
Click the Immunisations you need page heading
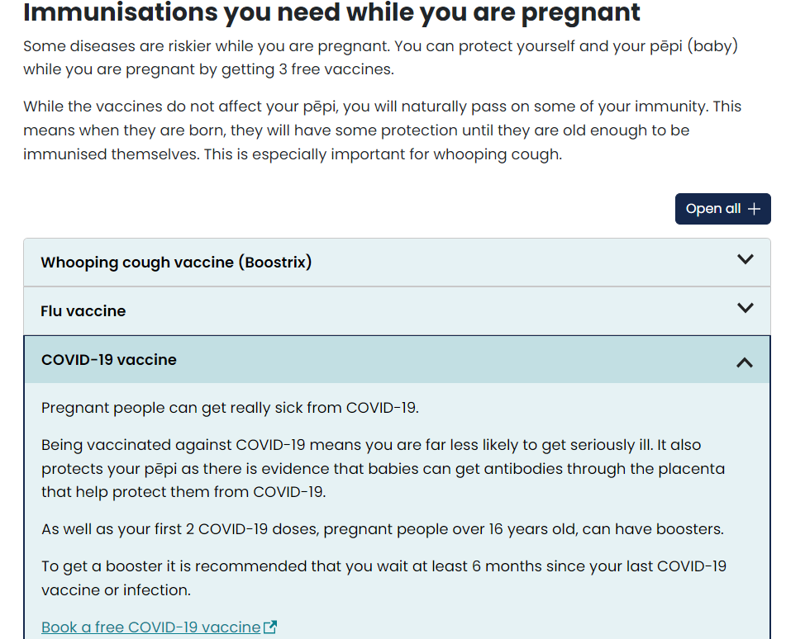[x=331, y=12]
